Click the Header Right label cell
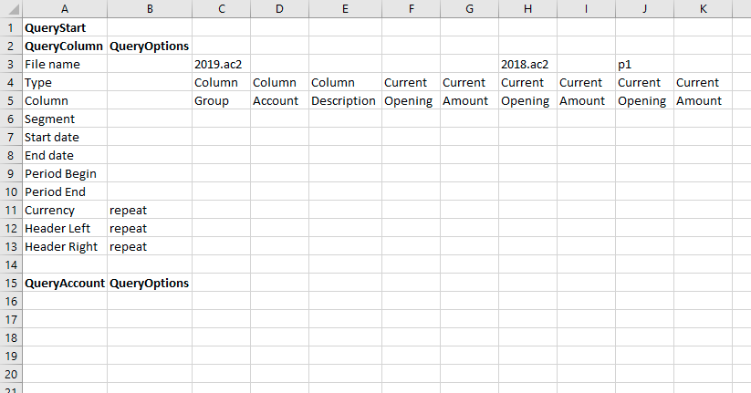 pos(64,247)
